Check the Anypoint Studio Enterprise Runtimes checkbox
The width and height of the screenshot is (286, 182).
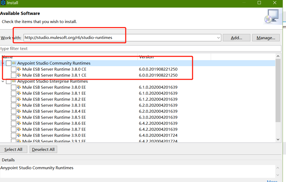tap(9, 81)
